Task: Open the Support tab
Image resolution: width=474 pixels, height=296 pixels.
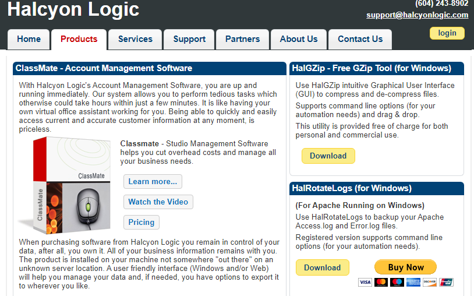Action: click(x=189, y=39)
